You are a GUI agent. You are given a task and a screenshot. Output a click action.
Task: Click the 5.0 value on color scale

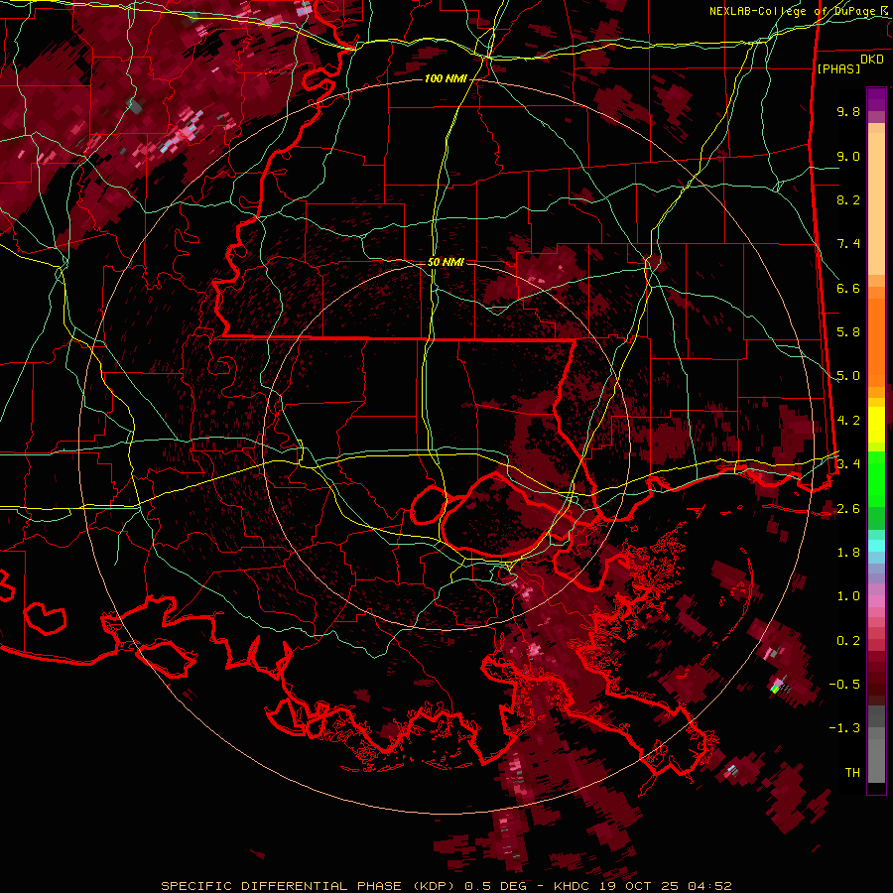pyautogui.click(x=848, y=376)
